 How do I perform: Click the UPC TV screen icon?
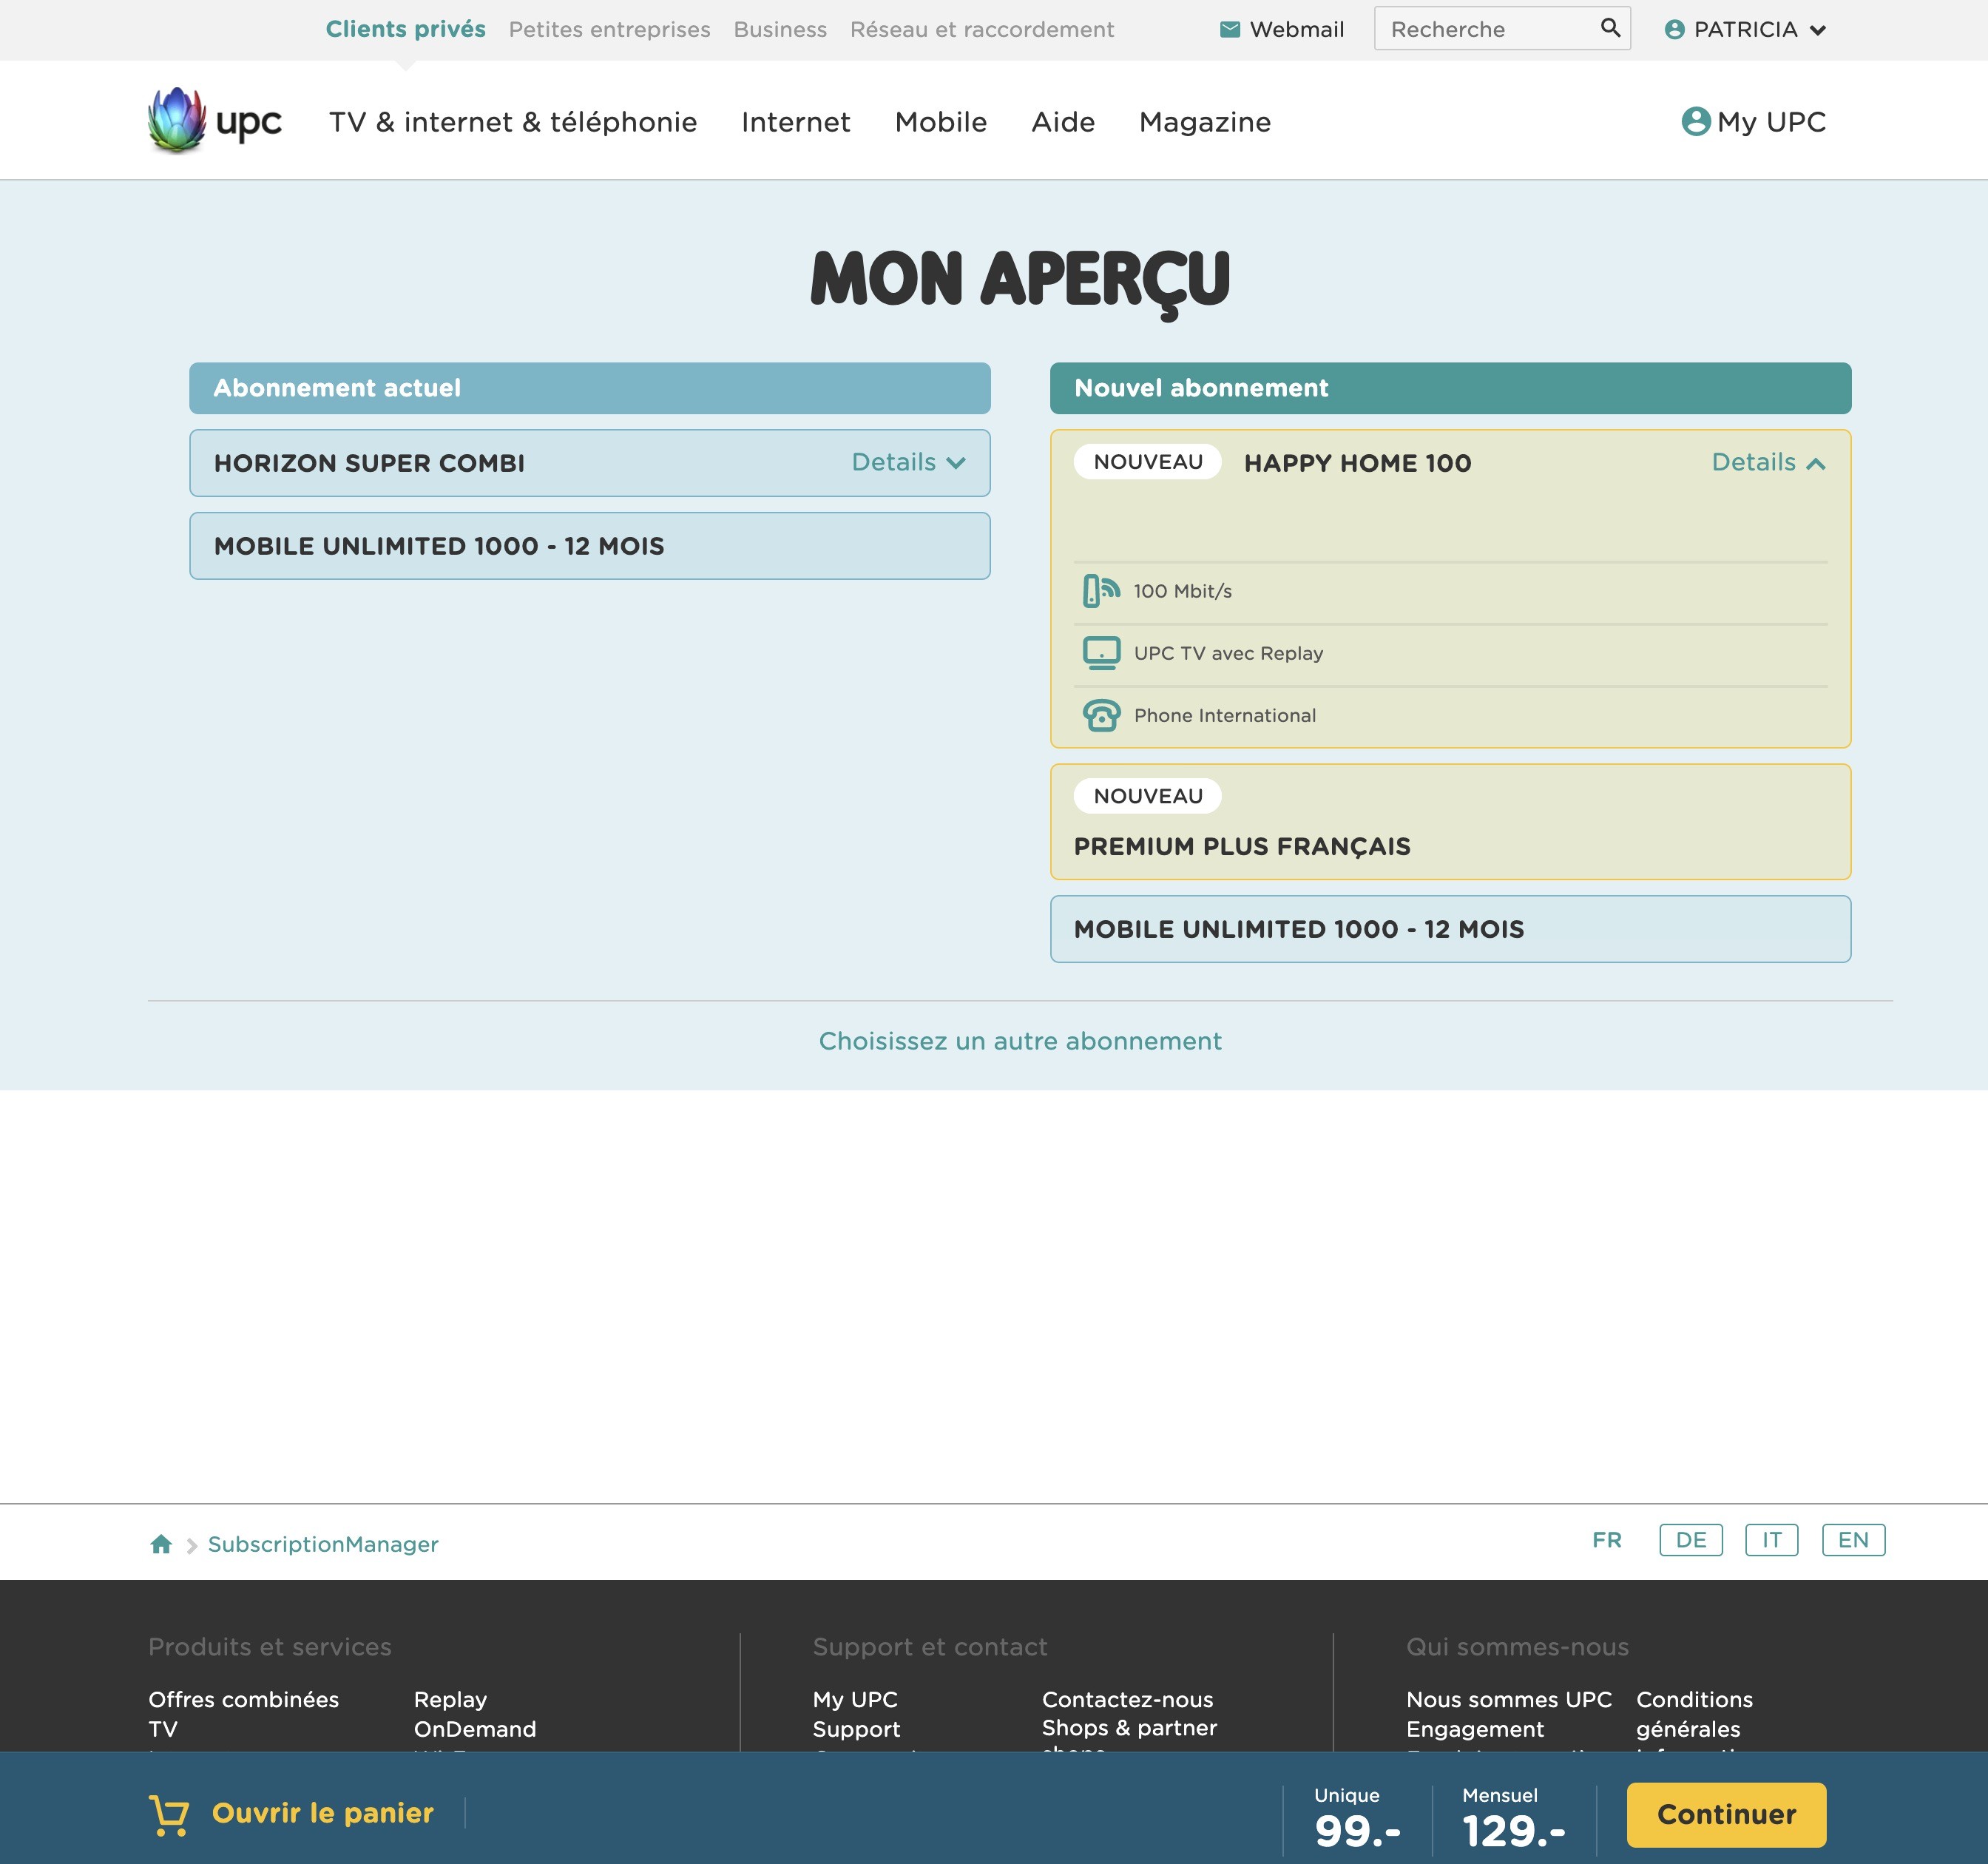1101,653
